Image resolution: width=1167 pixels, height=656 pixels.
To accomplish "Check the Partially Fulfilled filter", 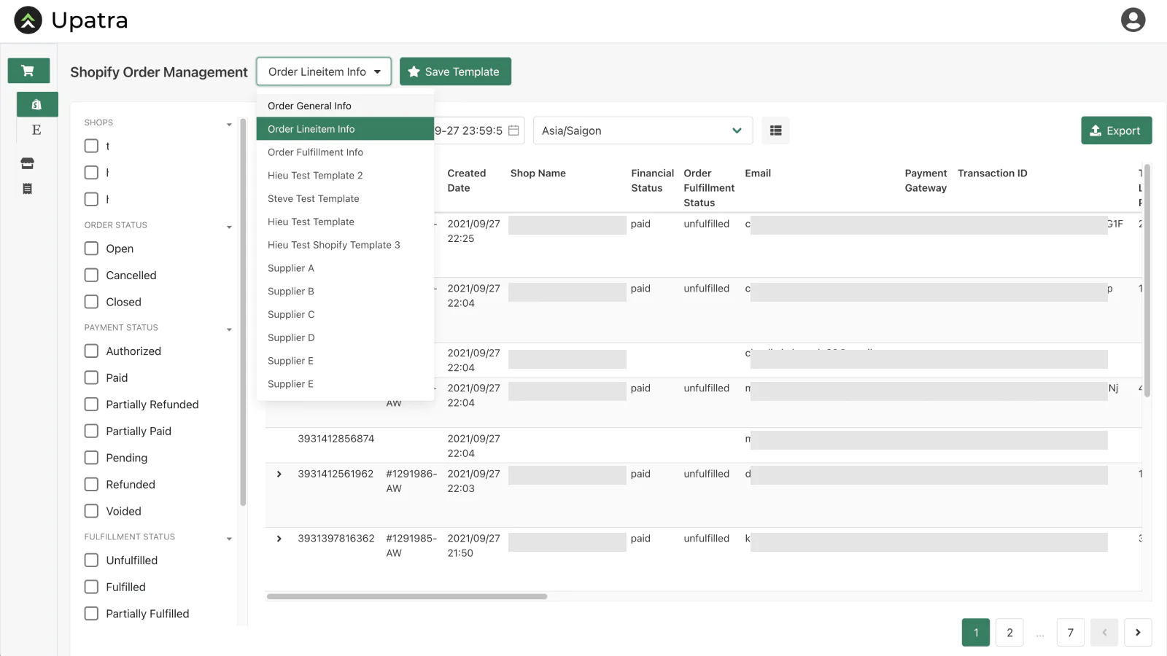I will click(x=91, y=614).
